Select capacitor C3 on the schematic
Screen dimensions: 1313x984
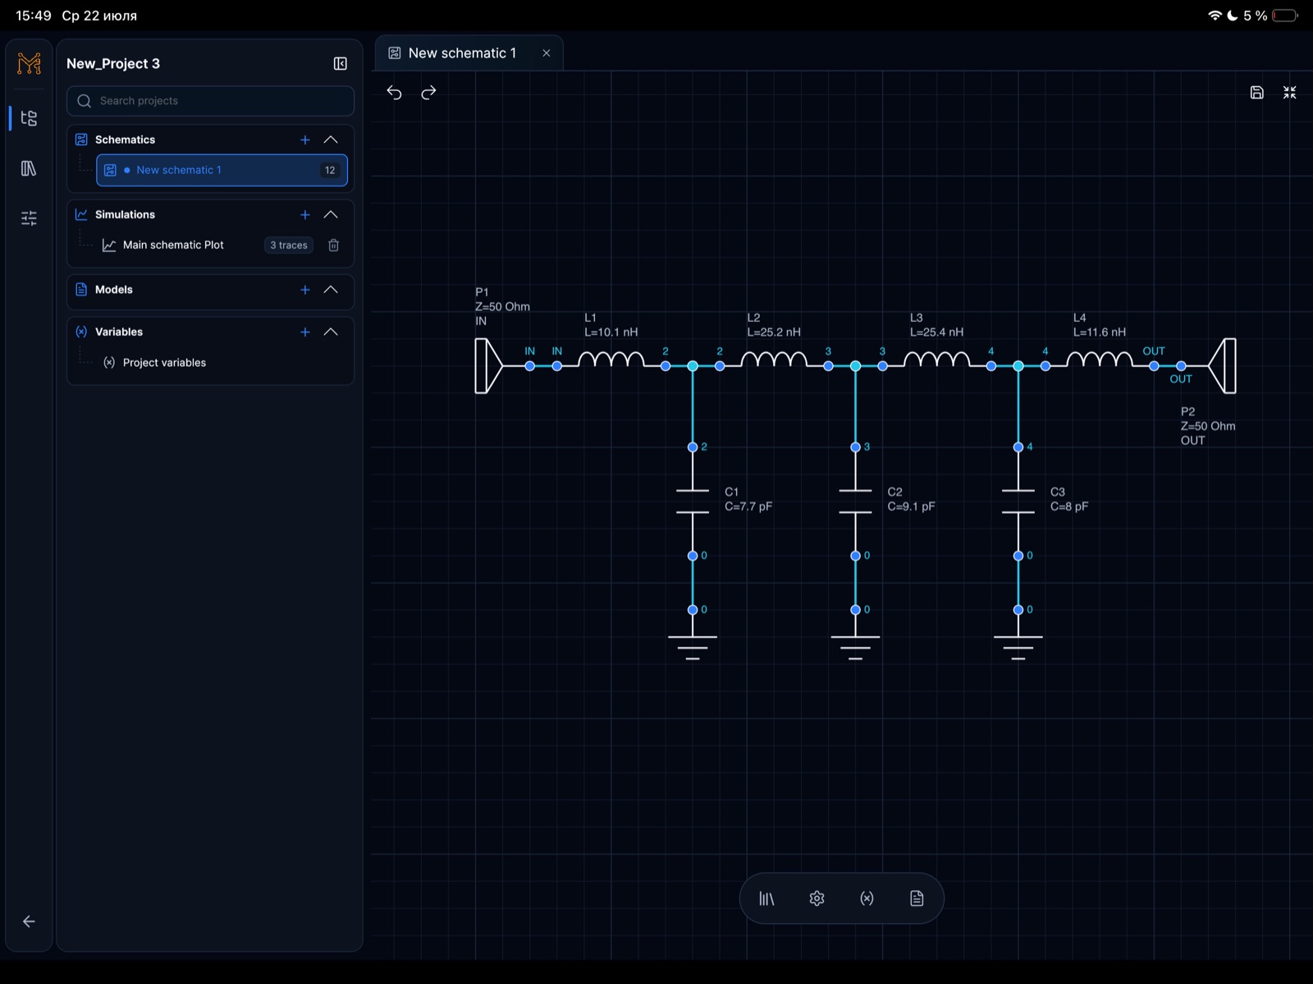pos(1018,501)
